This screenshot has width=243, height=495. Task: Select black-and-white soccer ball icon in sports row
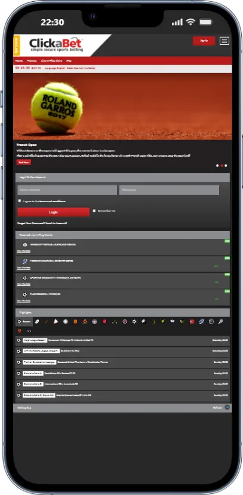[134, 322]
